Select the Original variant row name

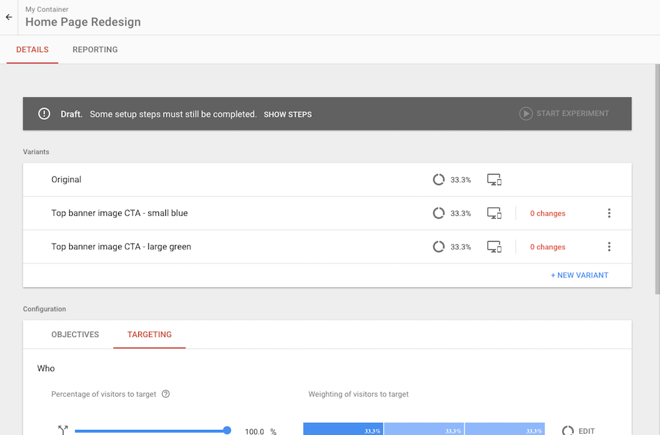(66, 180)
